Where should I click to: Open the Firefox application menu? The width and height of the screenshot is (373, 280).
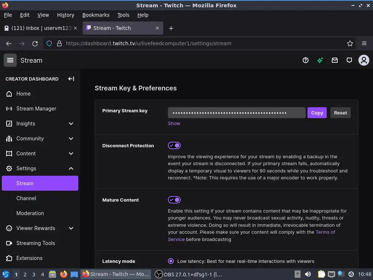pyautogui.click(x=364, y=44)
